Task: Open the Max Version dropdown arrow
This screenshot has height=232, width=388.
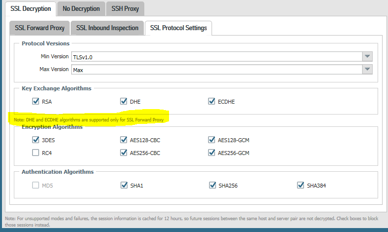Action: coord(367,70)
